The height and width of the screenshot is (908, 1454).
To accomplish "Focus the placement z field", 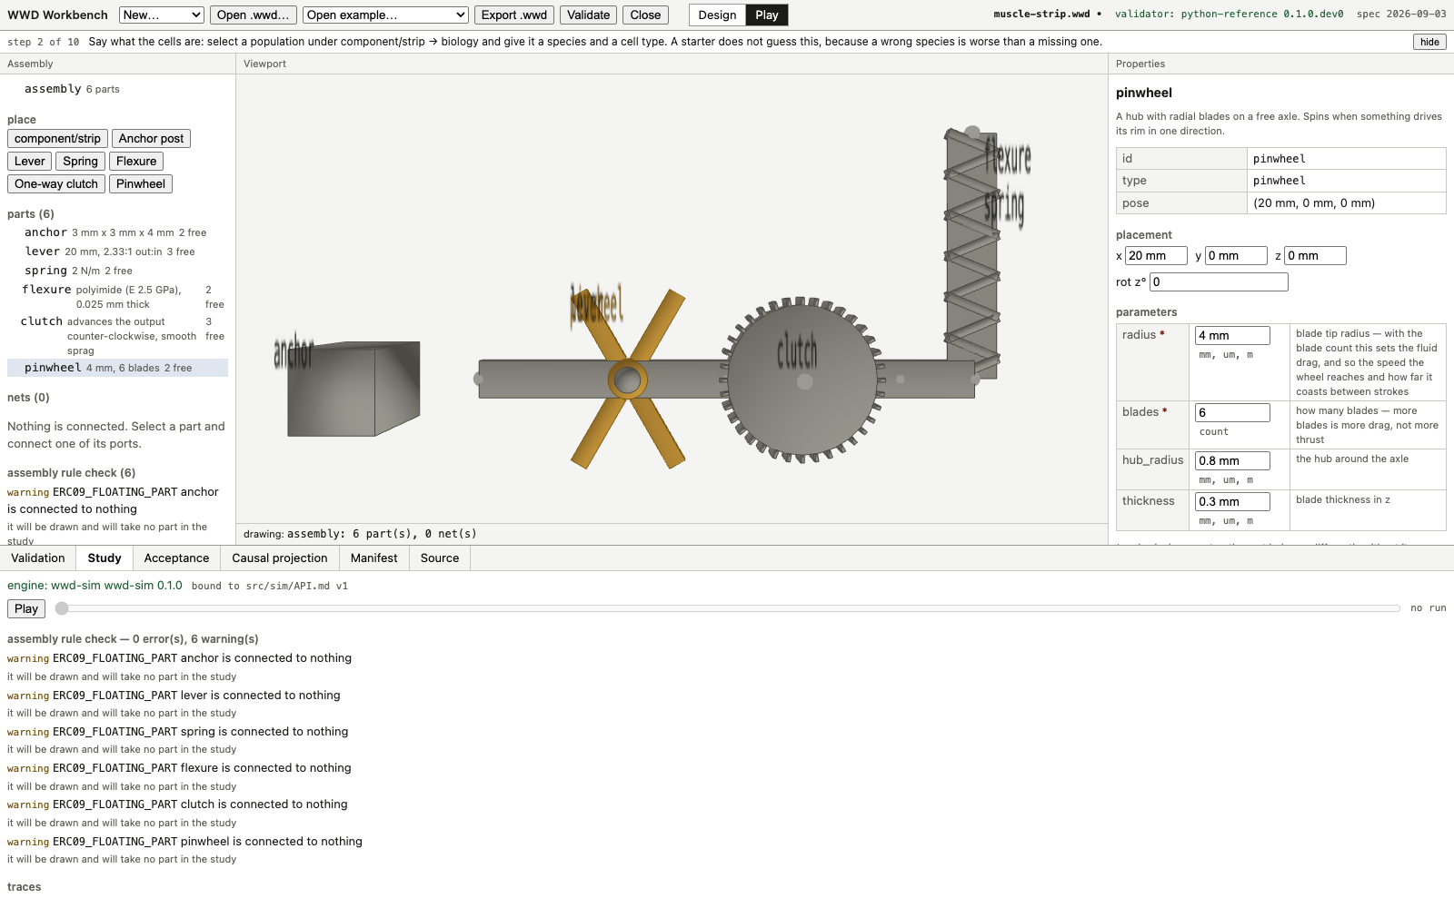I will (x=1315, y=256).
